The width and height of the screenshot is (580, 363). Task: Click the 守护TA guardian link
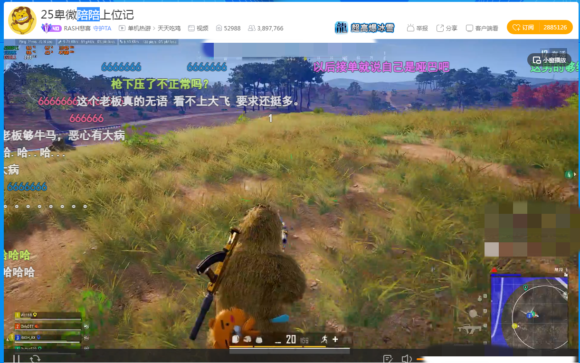pyautogui.click(x=102, y=28)
